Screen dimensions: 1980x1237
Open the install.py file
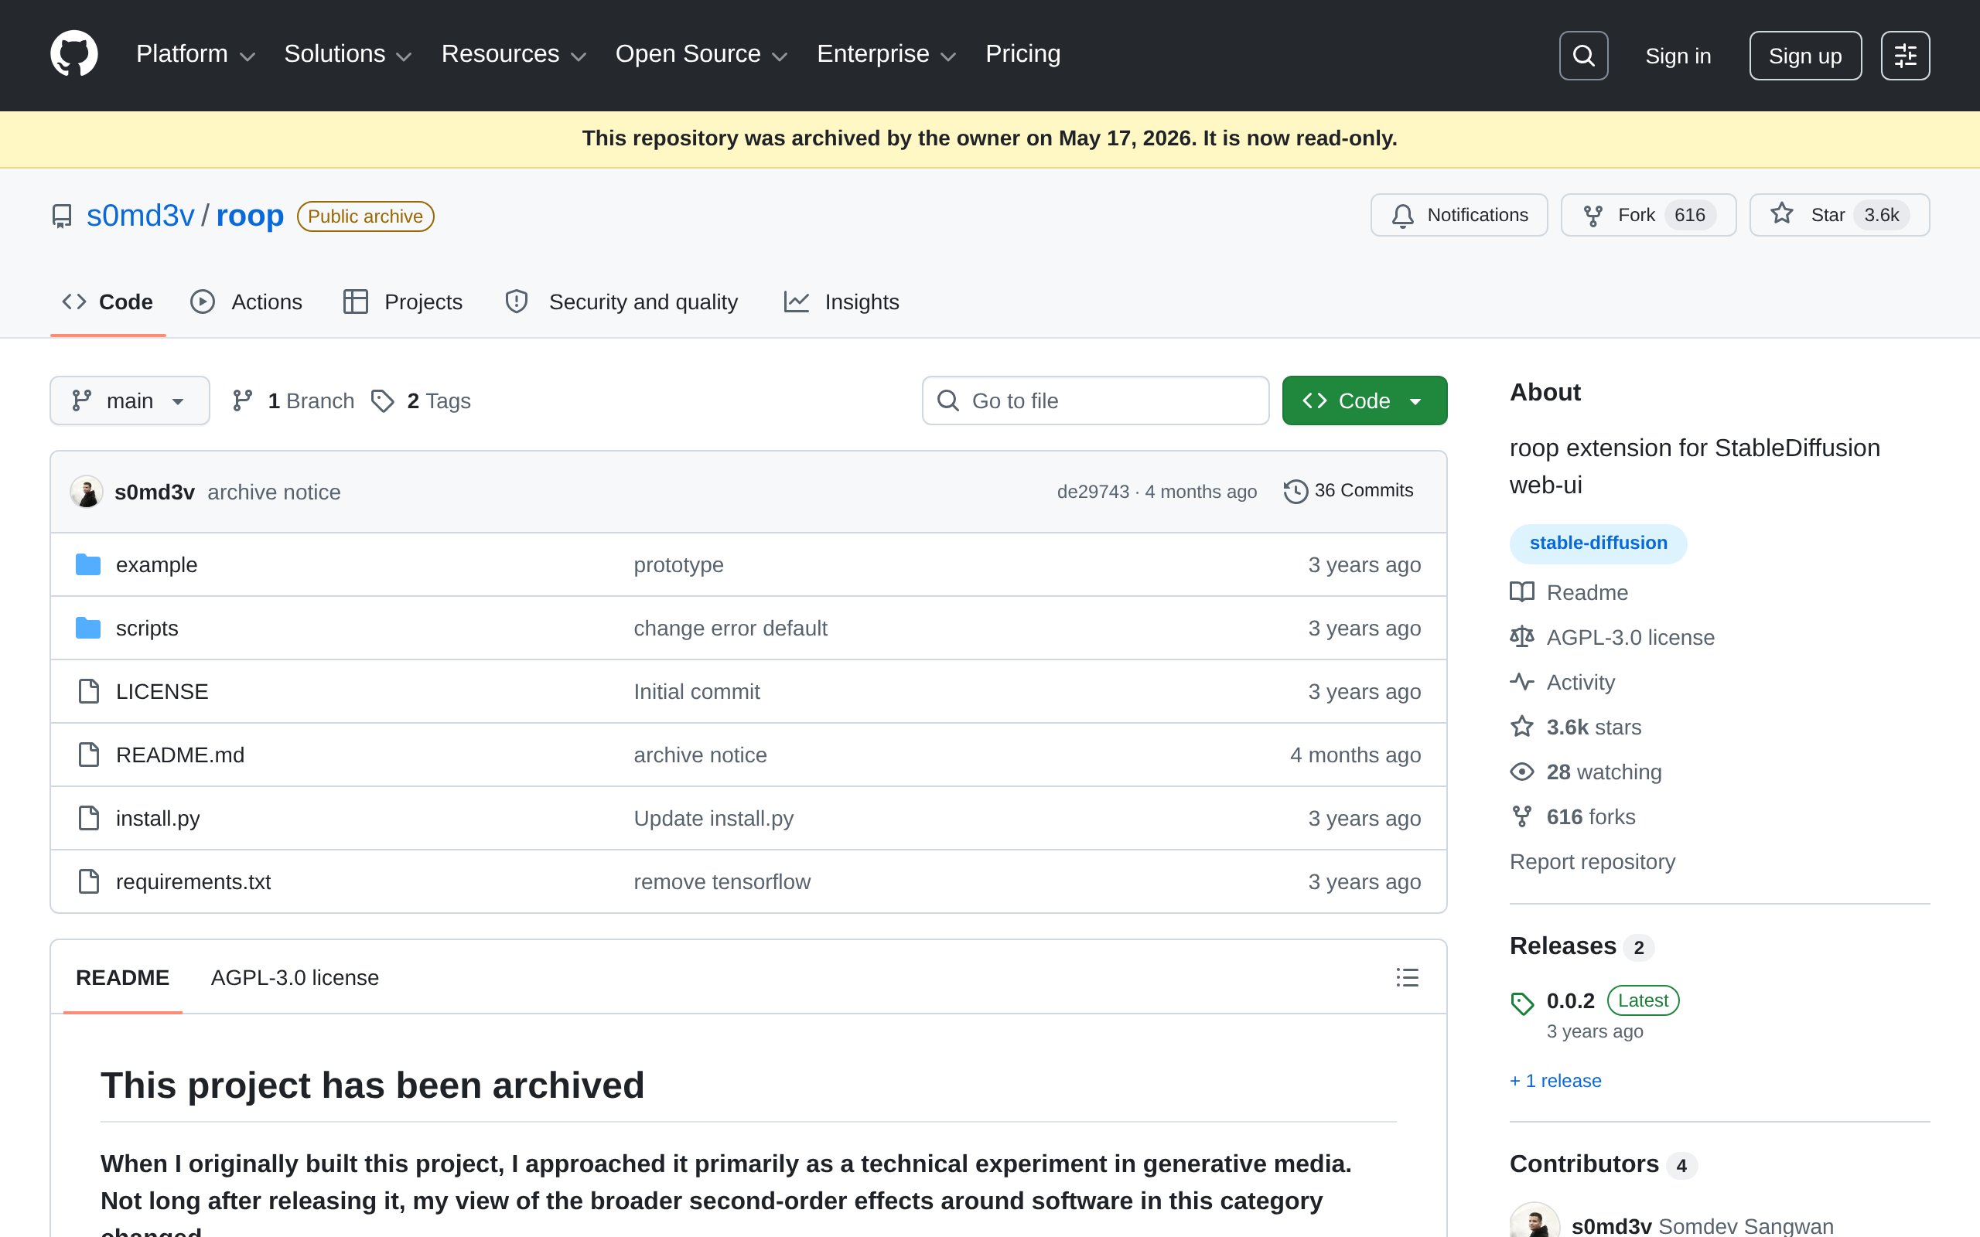pyautogui.click(x=158, y=819)
